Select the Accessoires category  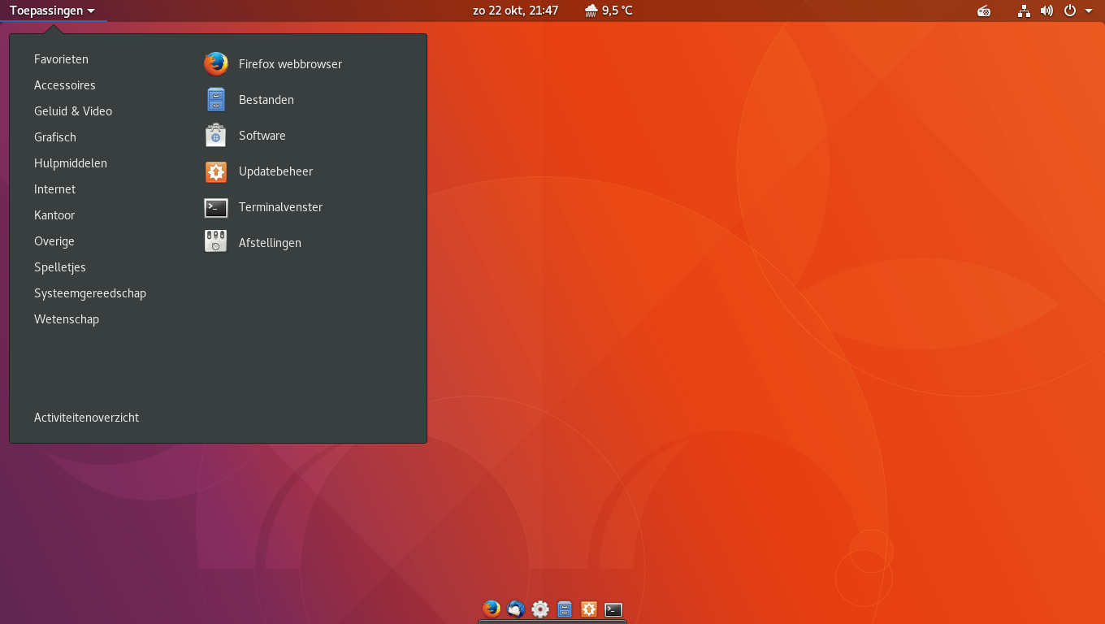pyautogui.click(x=65, y=85)
